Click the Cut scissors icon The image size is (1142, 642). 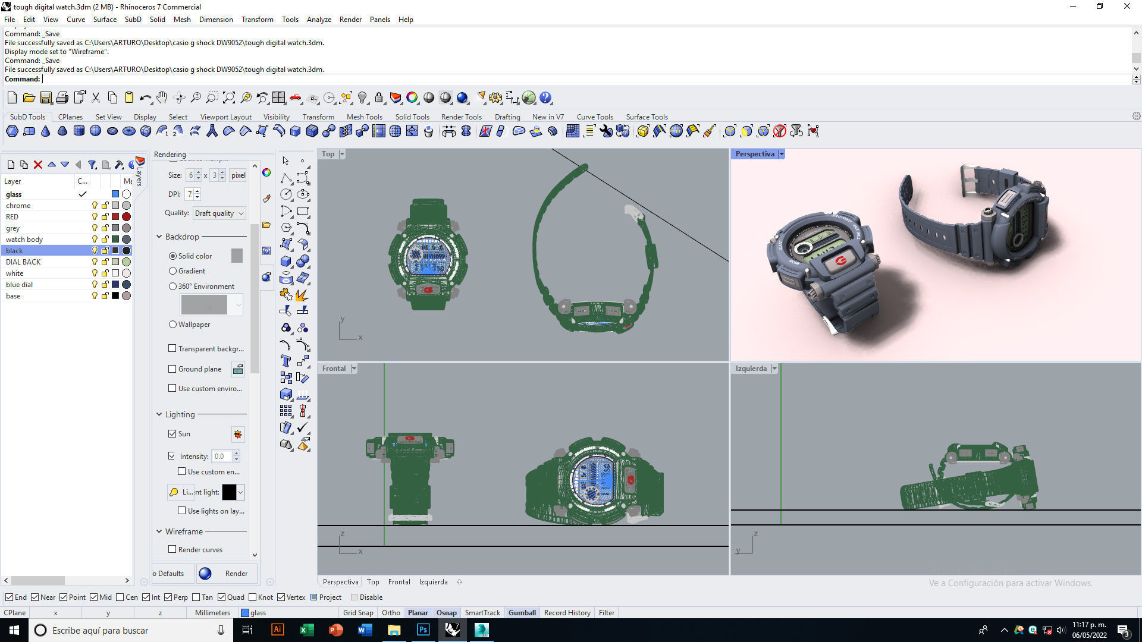(x=95, y=97)
